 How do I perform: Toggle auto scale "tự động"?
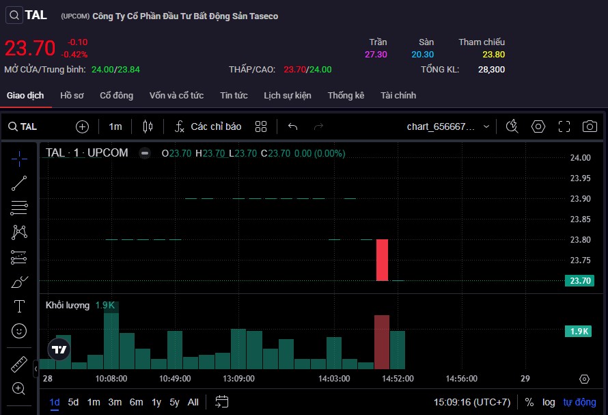(579, 402)
